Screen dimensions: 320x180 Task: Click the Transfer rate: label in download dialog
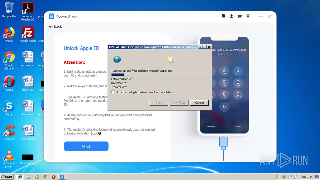point(119,87)
